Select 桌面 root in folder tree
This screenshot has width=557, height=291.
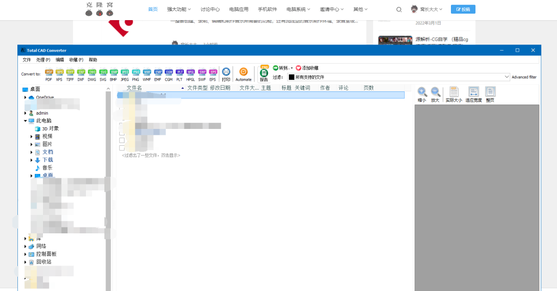pos(35,89)
